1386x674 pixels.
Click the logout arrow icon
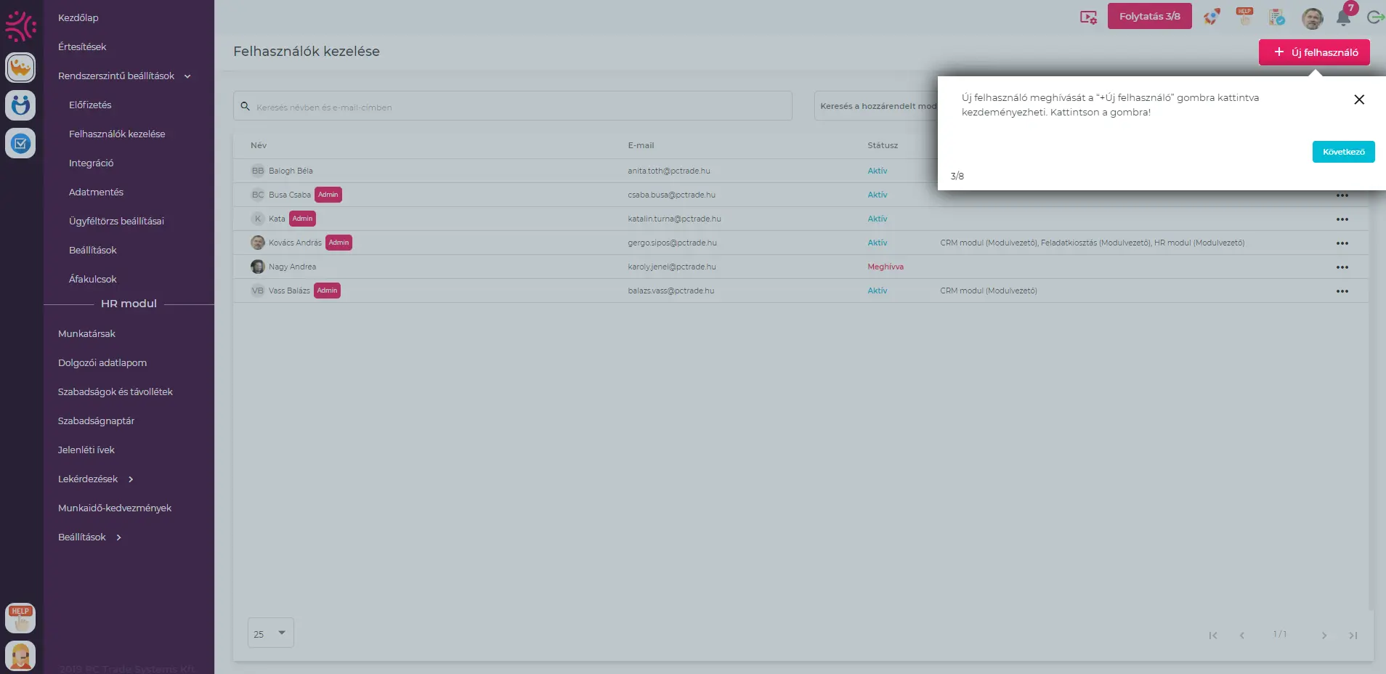pos(1374,17)
